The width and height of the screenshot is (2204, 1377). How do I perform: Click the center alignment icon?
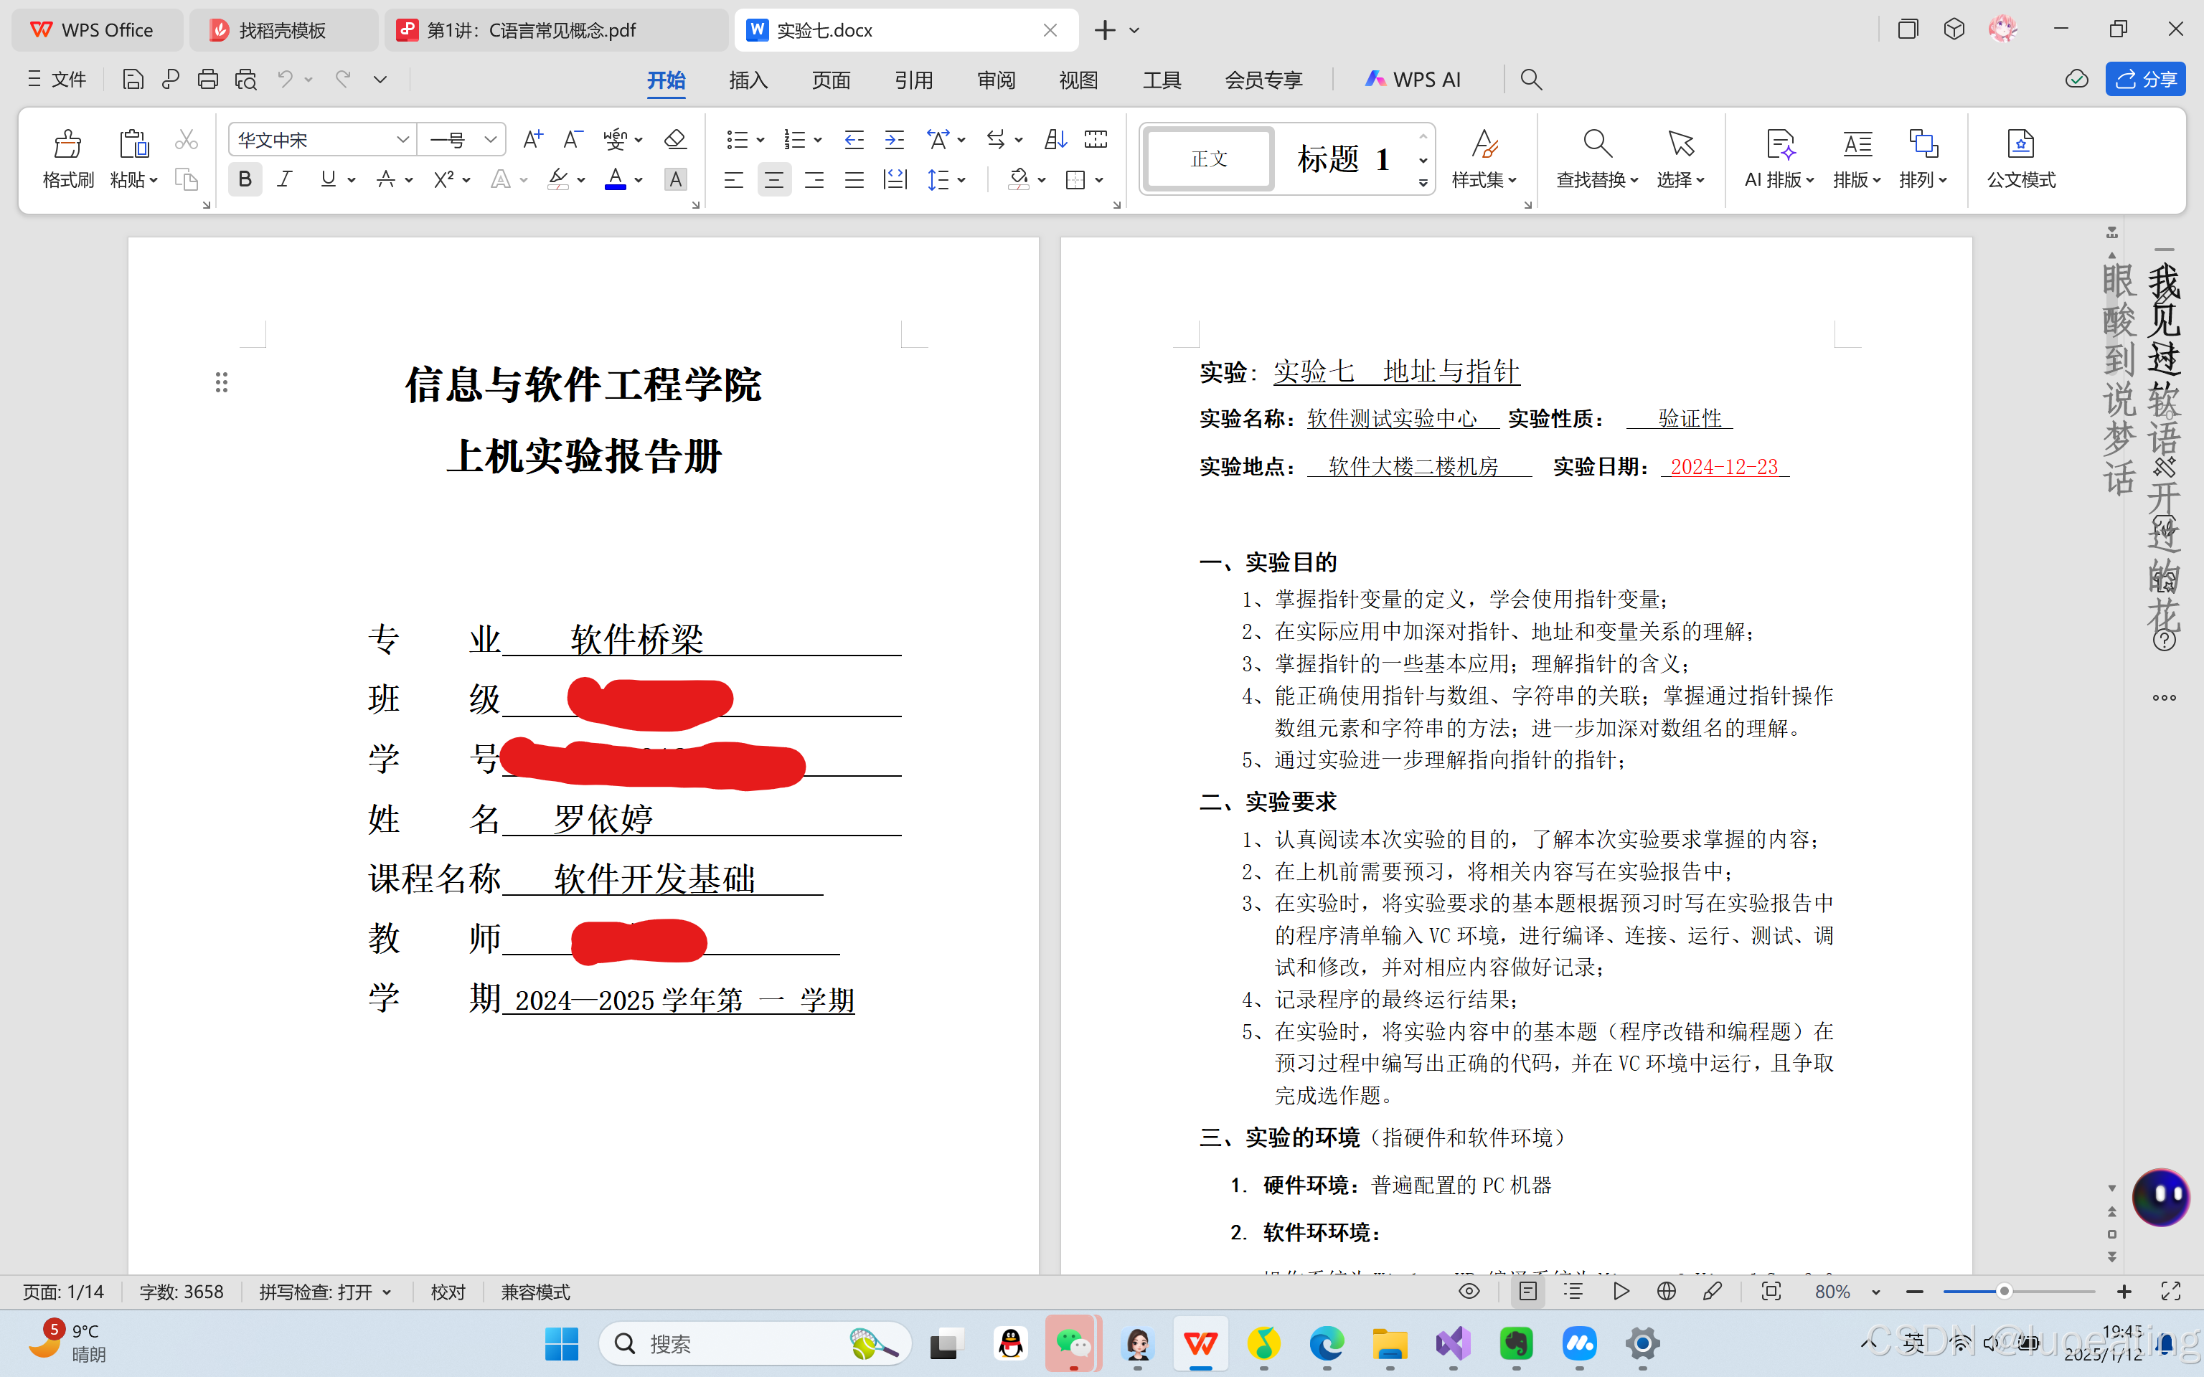click(774, 179)
